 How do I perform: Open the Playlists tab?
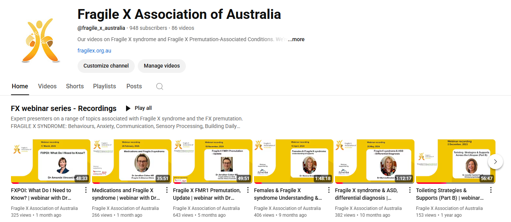(104, 86)
